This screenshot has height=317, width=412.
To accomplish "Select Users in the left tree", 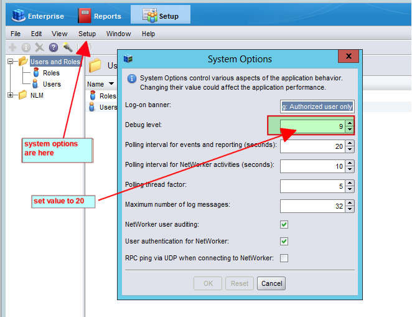I will click(52, 84).
